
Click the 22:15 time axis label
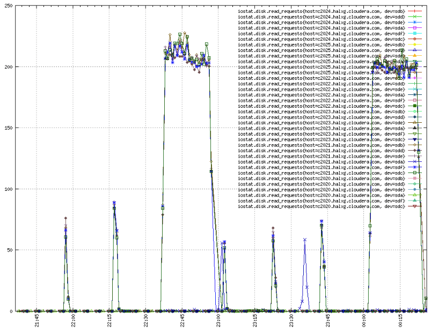click(109, 321)
